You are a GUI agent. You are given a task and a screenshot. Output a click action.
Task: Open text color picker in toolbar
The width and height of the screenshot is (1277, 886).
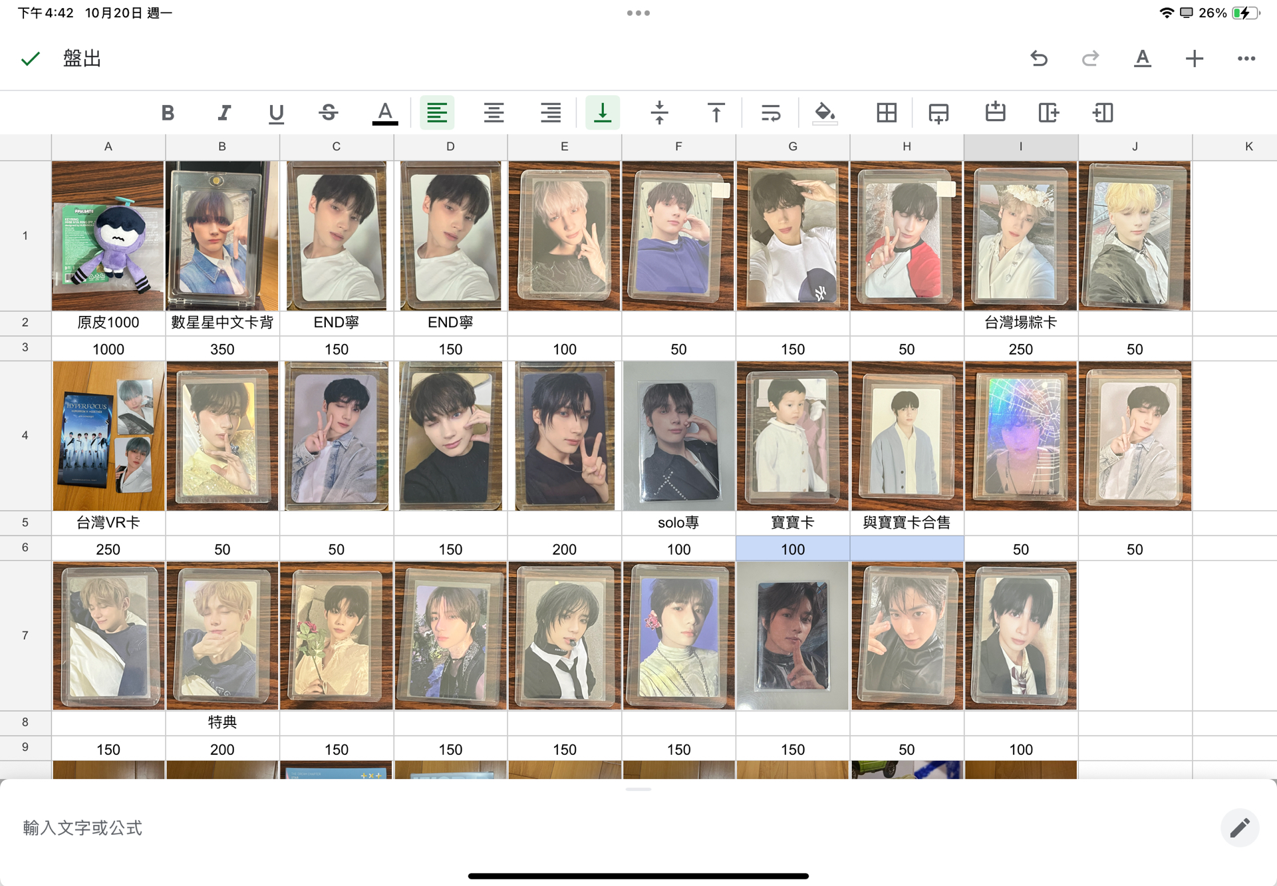(385, 113)
